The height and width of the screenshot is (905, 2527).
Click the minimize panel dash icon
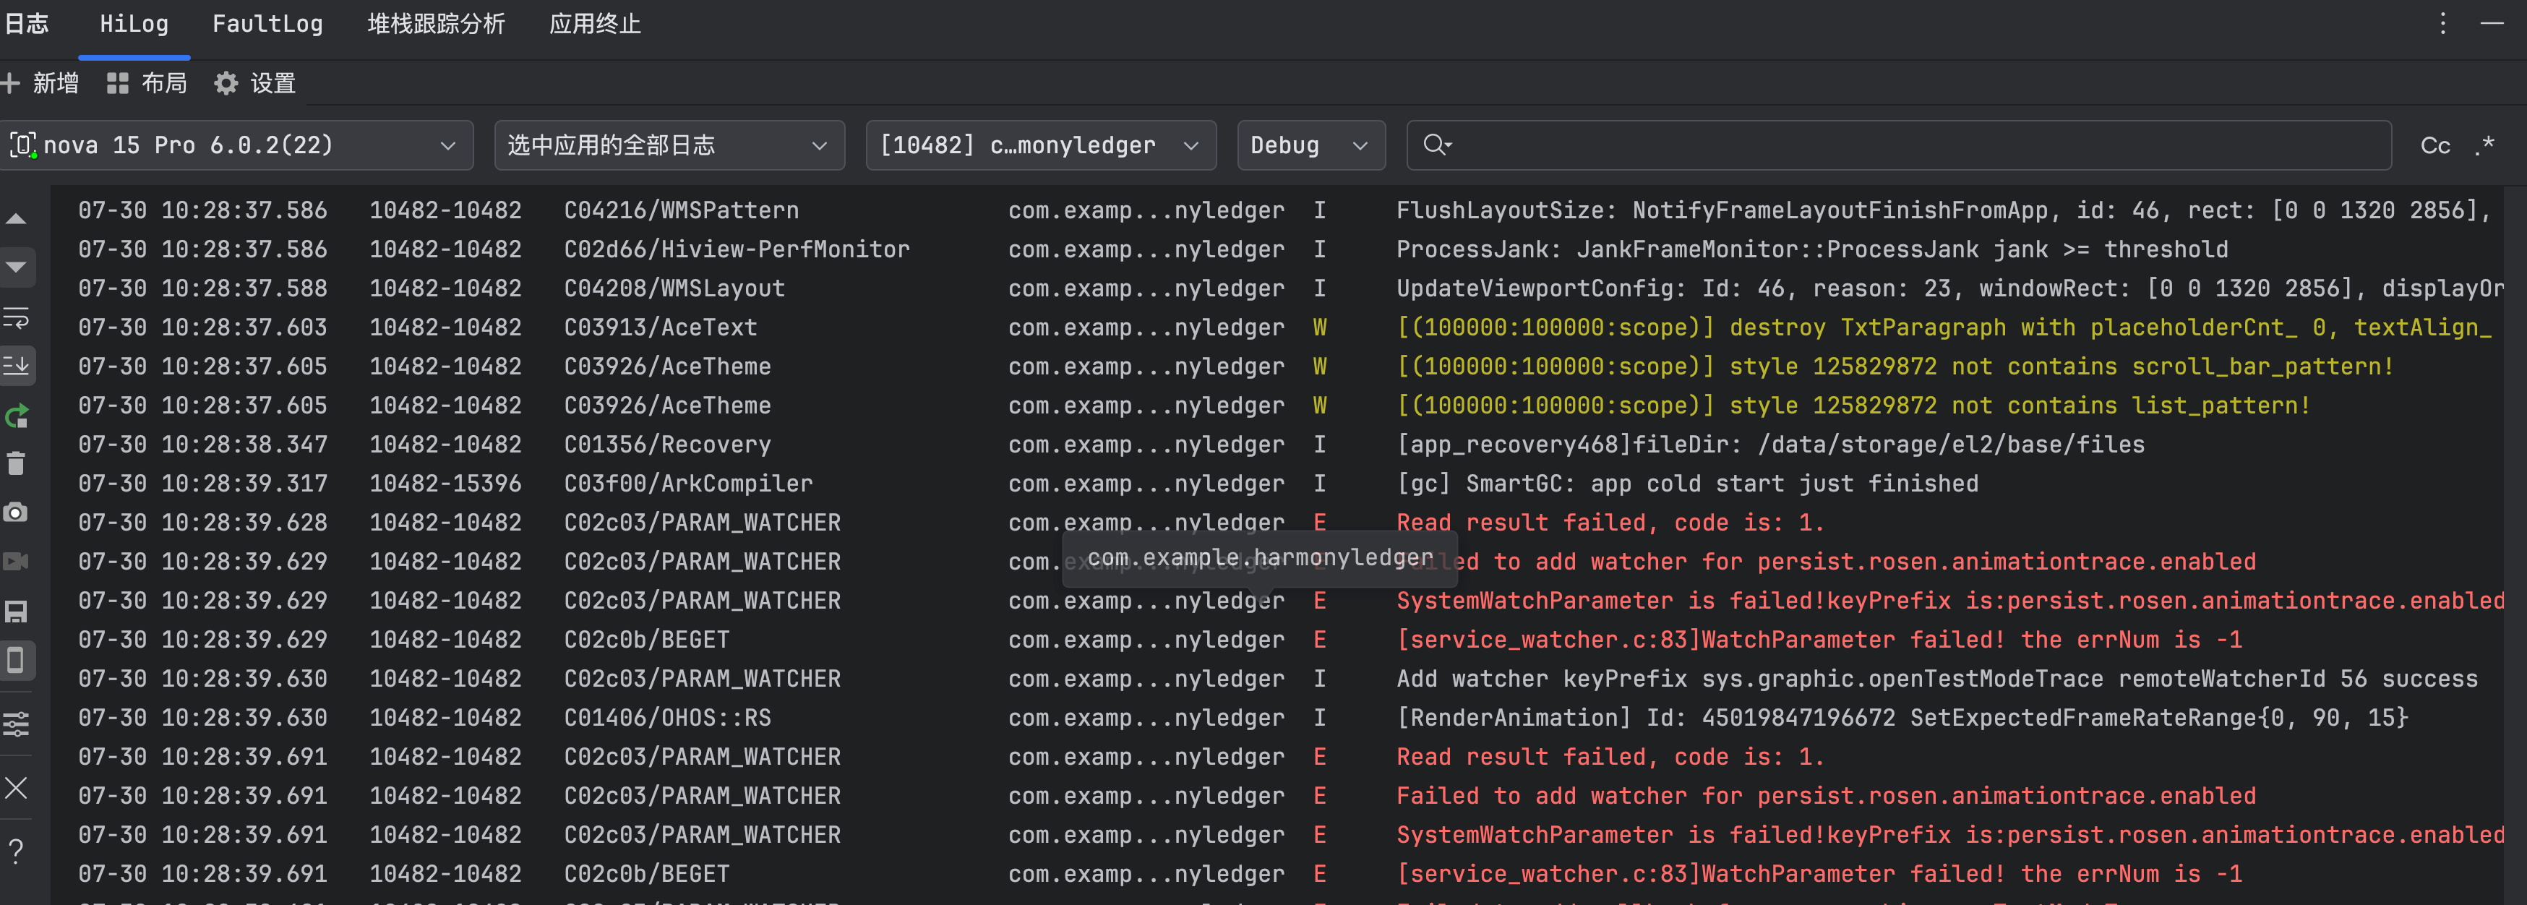[x=2492, y=24]
